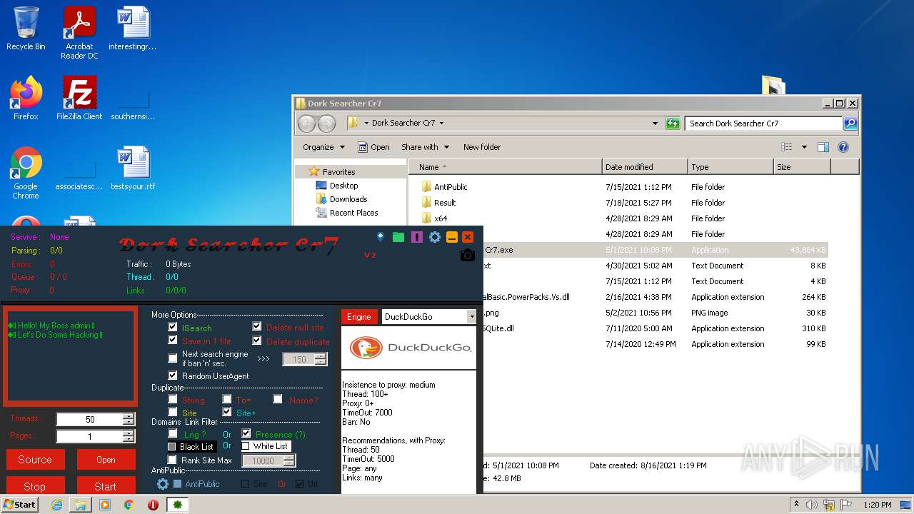Click the Stop button
Screen dimensions: 914x514
coord(35,485)
